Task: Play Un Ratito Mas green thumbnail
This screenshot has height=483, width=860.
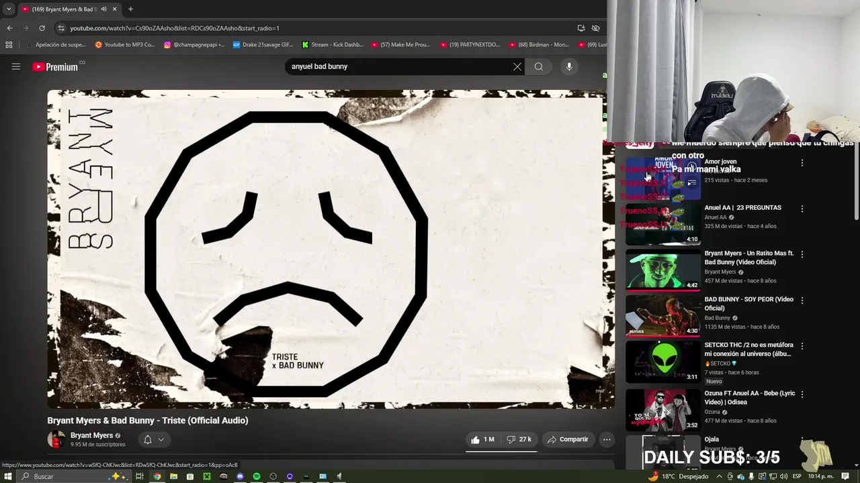Action: click(x=663, y=270)
